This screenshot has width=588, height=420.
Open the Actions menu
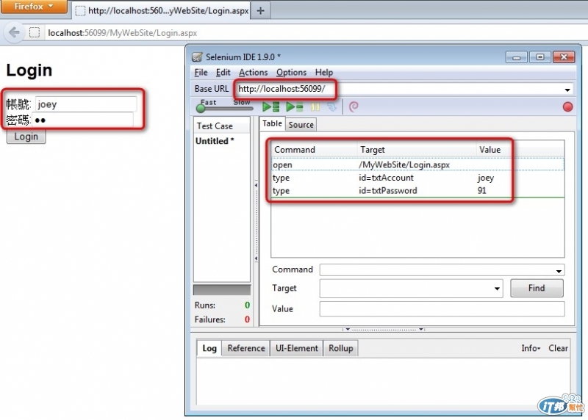click(x=254, y=72)
